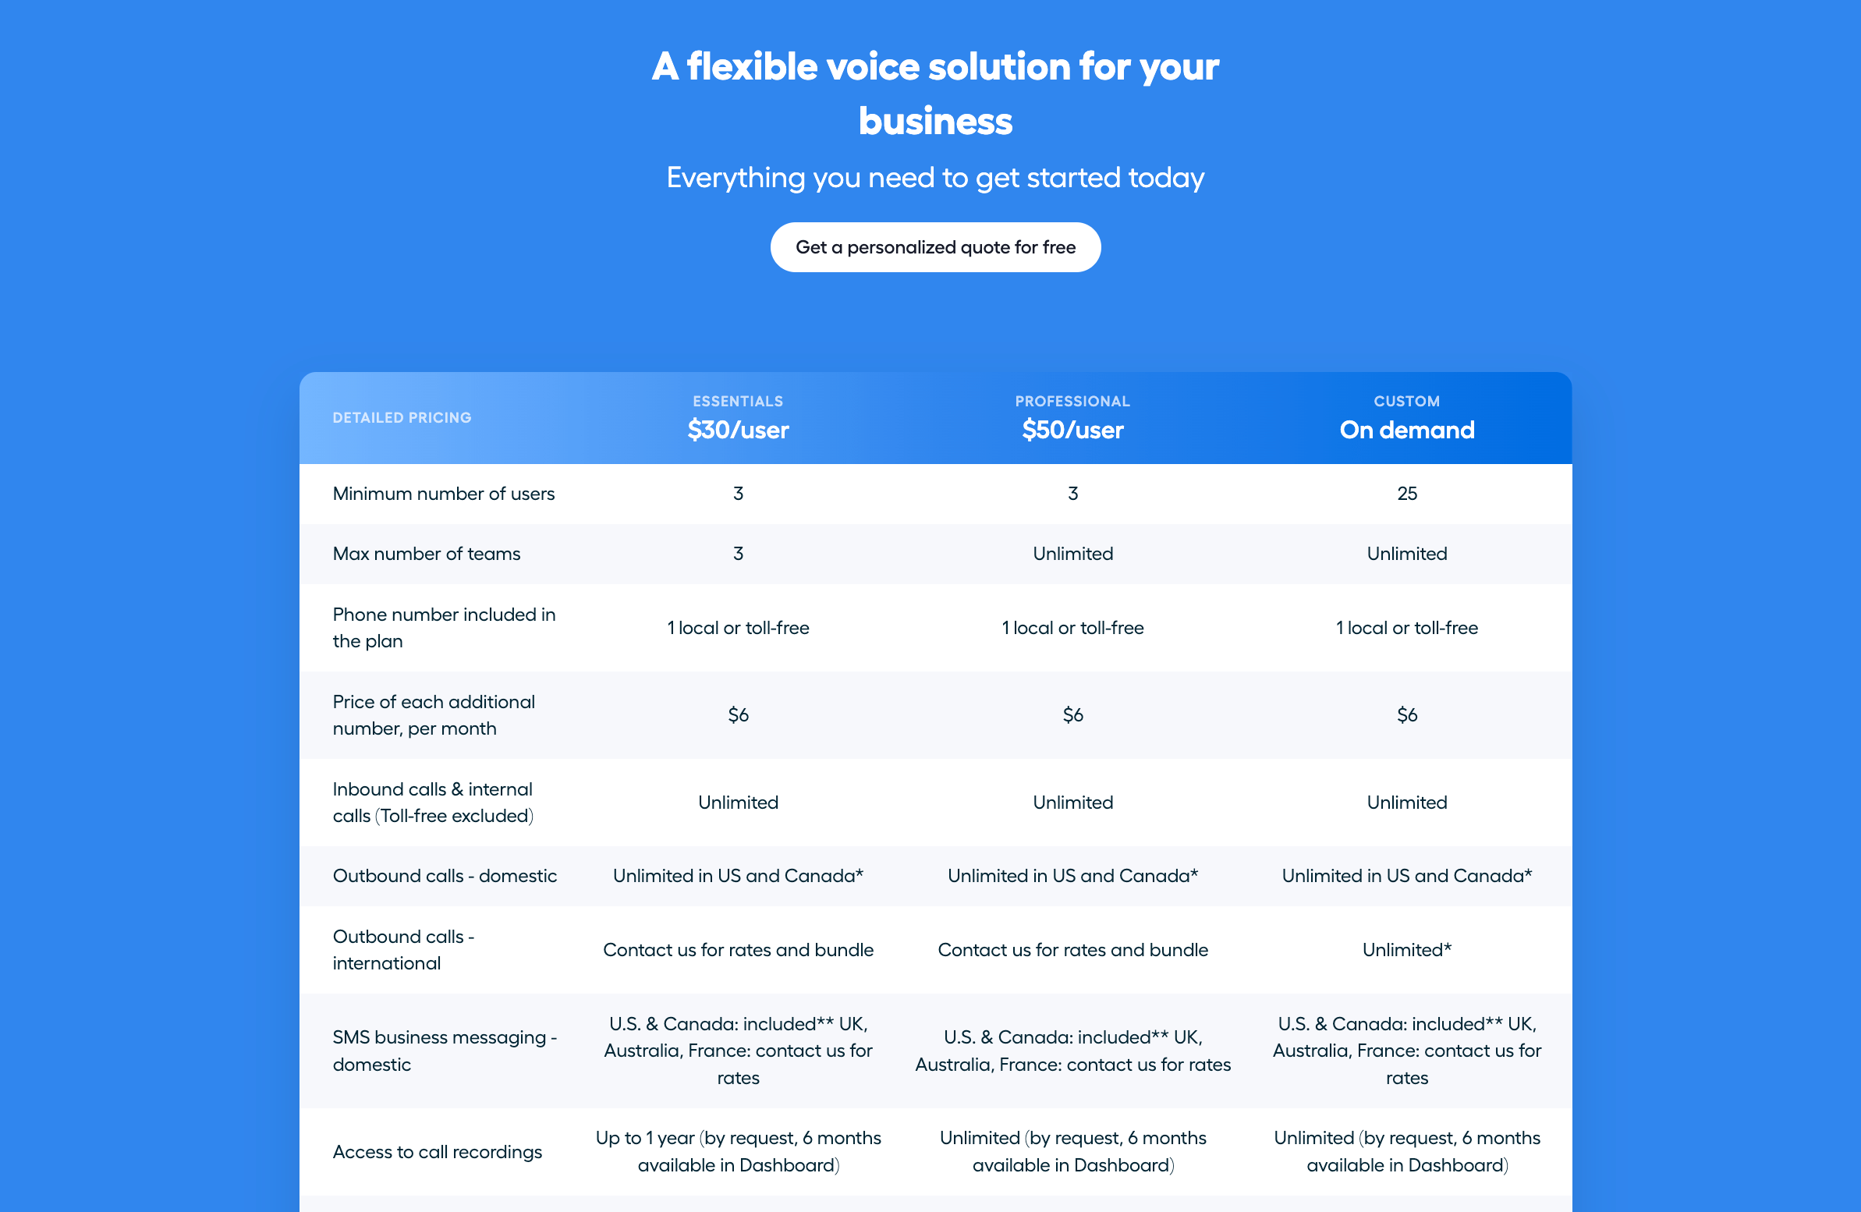Click the heading A flexible voice solution
The width and height of the screenshot is (1861, 1212).
(x=934, y=94)
